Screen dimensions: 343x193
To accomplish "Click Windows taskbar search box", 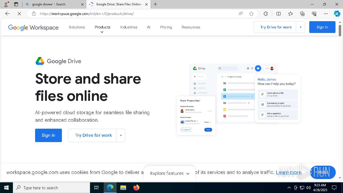I will tap(51, 188).
